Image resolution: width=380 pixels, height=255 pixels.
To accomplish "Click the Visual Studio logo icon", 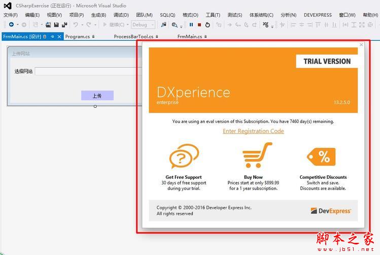I will [x=8, y=6].
